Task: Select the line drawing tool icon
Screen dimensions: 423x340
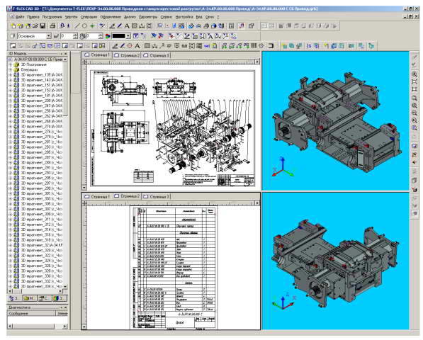Action: point(77,26)
